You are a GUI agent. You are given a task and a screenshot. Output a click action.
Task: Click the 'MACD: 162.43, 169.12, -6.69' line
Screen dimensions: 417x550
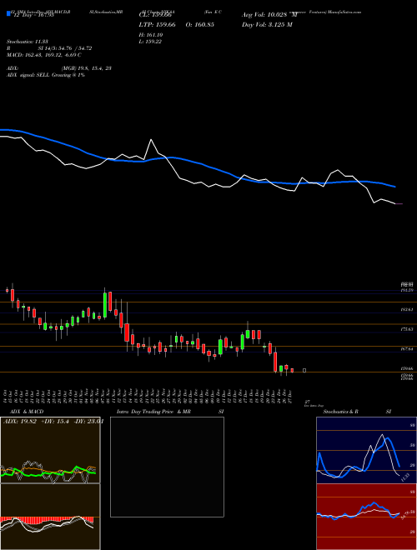pos(43,55)
